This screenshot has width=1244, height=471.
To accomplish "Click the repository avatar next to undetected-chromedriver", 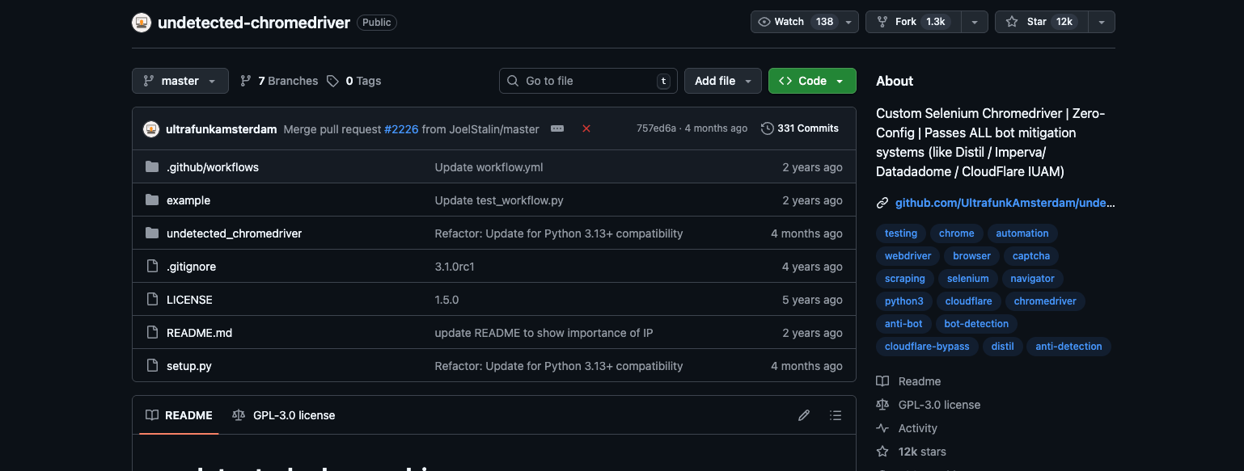I will 142,22.
